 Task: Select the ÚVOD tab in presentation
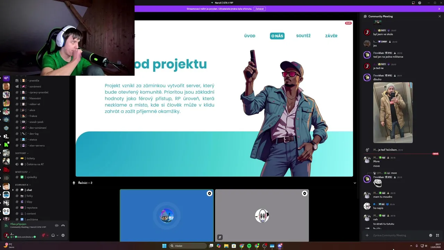click(250, 36)
